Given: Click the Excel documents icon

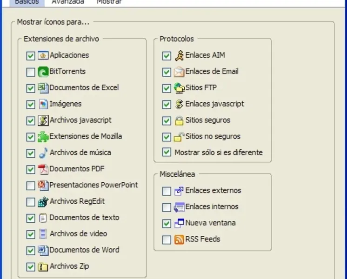Looking at the screenshot, I should point(43,88).
